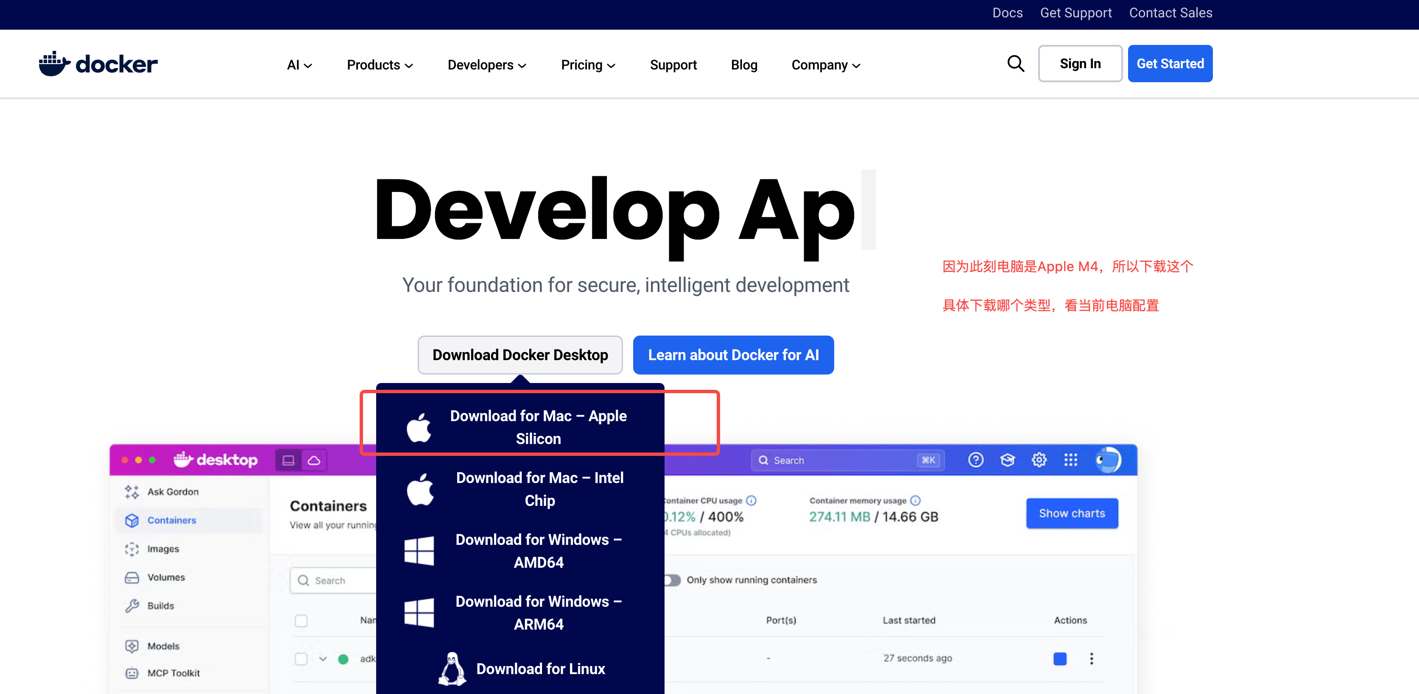Click the MCP Toolkit sidebar icon

click(131, 673)
